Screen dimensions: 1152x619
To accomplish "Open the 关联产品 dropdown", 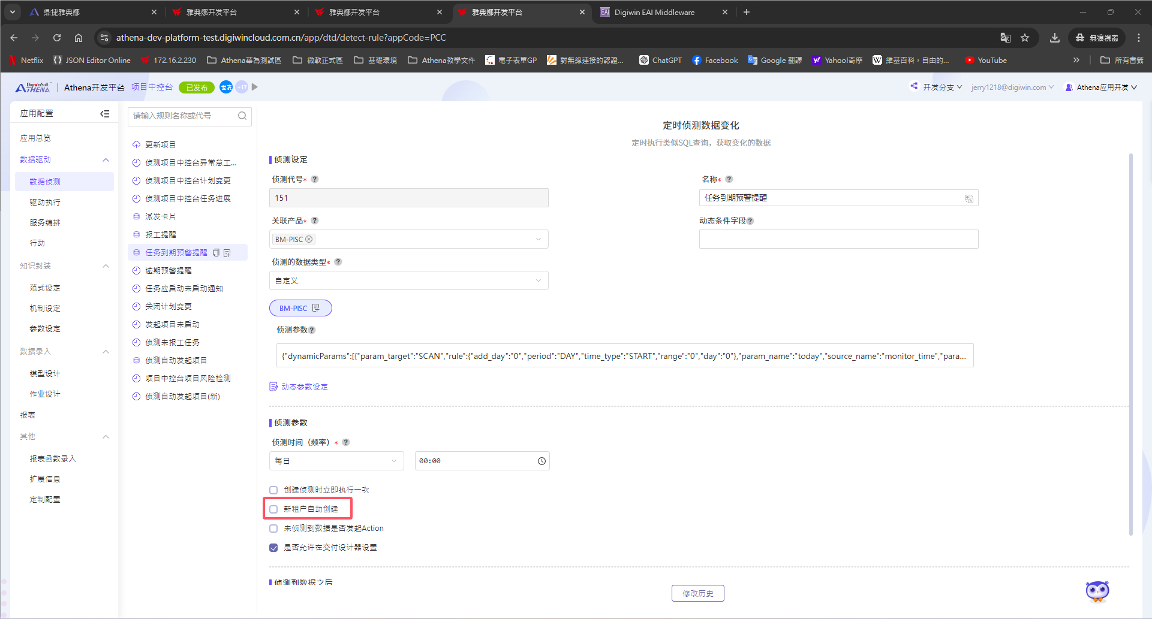I will (x=409, y=239).
